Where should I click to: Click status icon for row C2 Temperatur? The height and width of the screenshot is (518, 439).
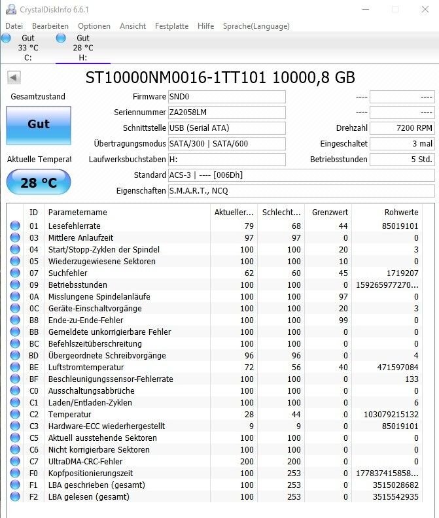click(x=15, y=415)
